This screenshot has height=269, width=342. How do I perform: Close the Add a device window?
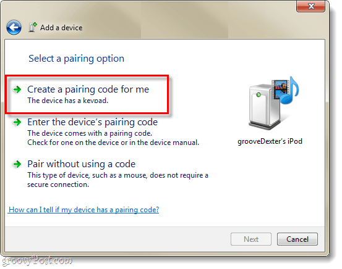(x=311, y=6)
